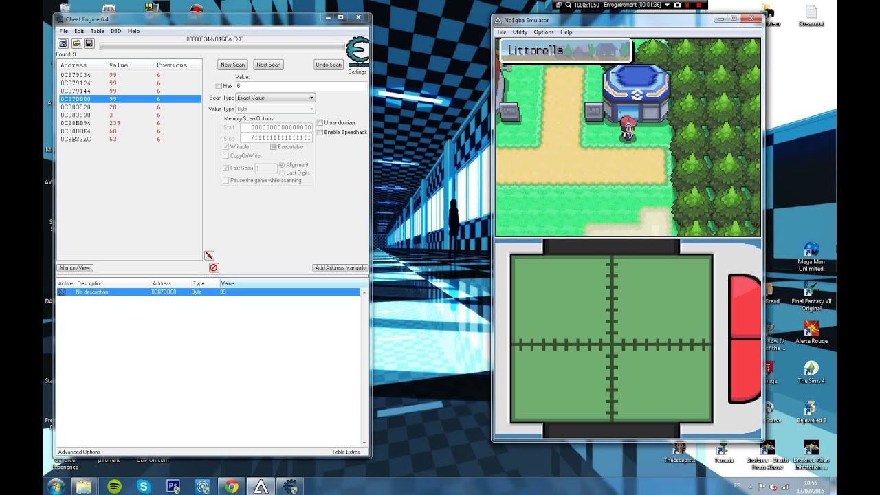Open Broforce Death From Above desktop shortcut
The height and width of the screenshot is (495, 880).
point(767,455)
